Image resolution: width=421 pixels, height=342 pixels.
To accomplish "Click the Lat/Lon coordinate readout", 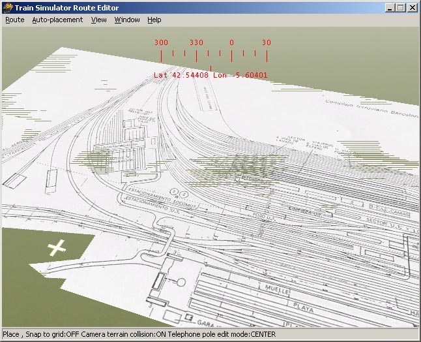I will tap(210, 75).
